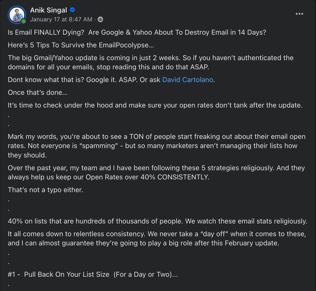Click the blue verified badge beside Anik Singal
The width and height of the screenshot is (316, 291).
click(x=72, y=10)
